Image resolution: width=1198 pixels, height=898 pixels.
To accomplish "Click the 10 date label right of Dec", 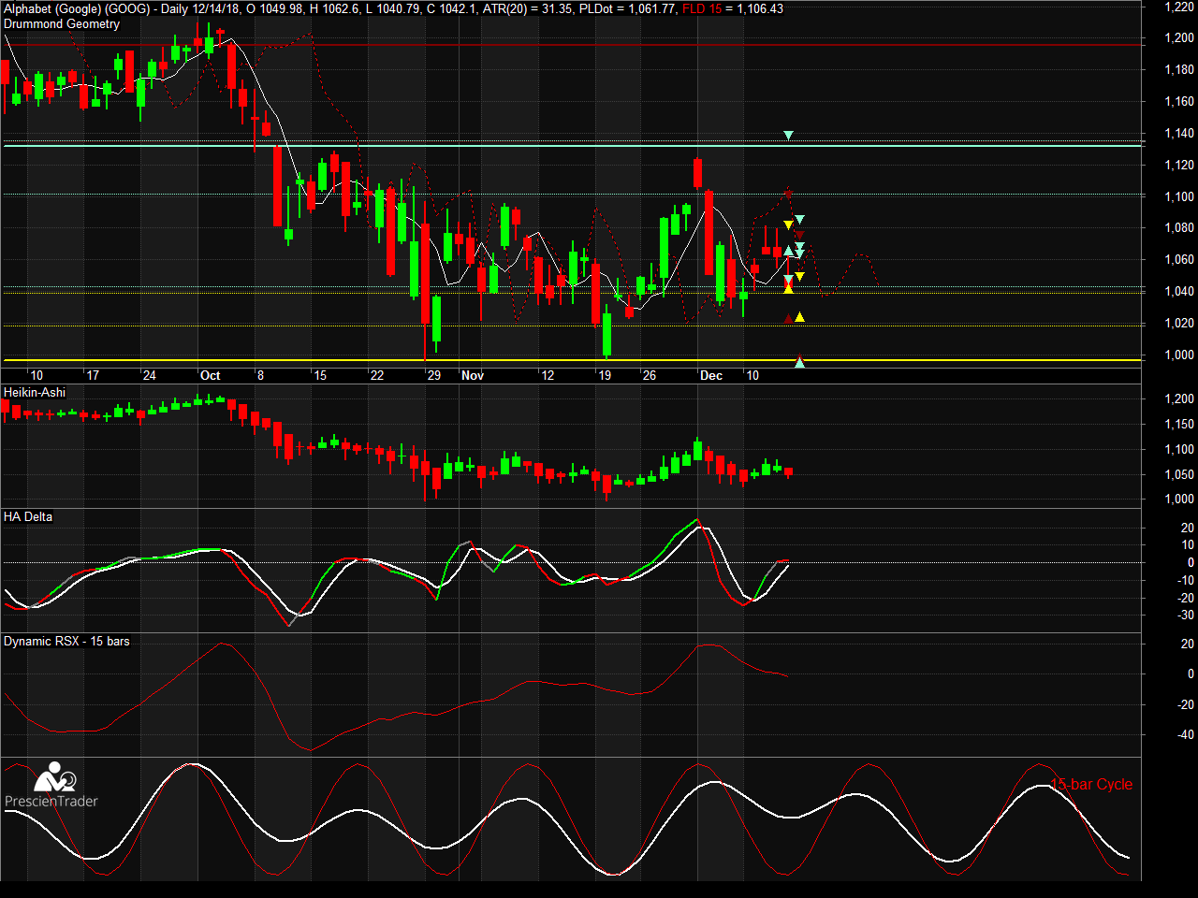I will click(x=752, y=375).
